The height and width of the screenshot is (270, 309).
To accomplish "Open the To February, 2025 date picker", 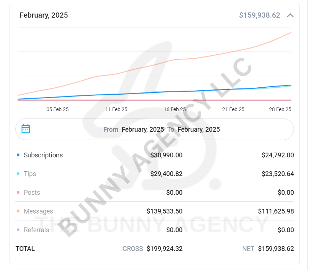I will [x=198, y=129].
